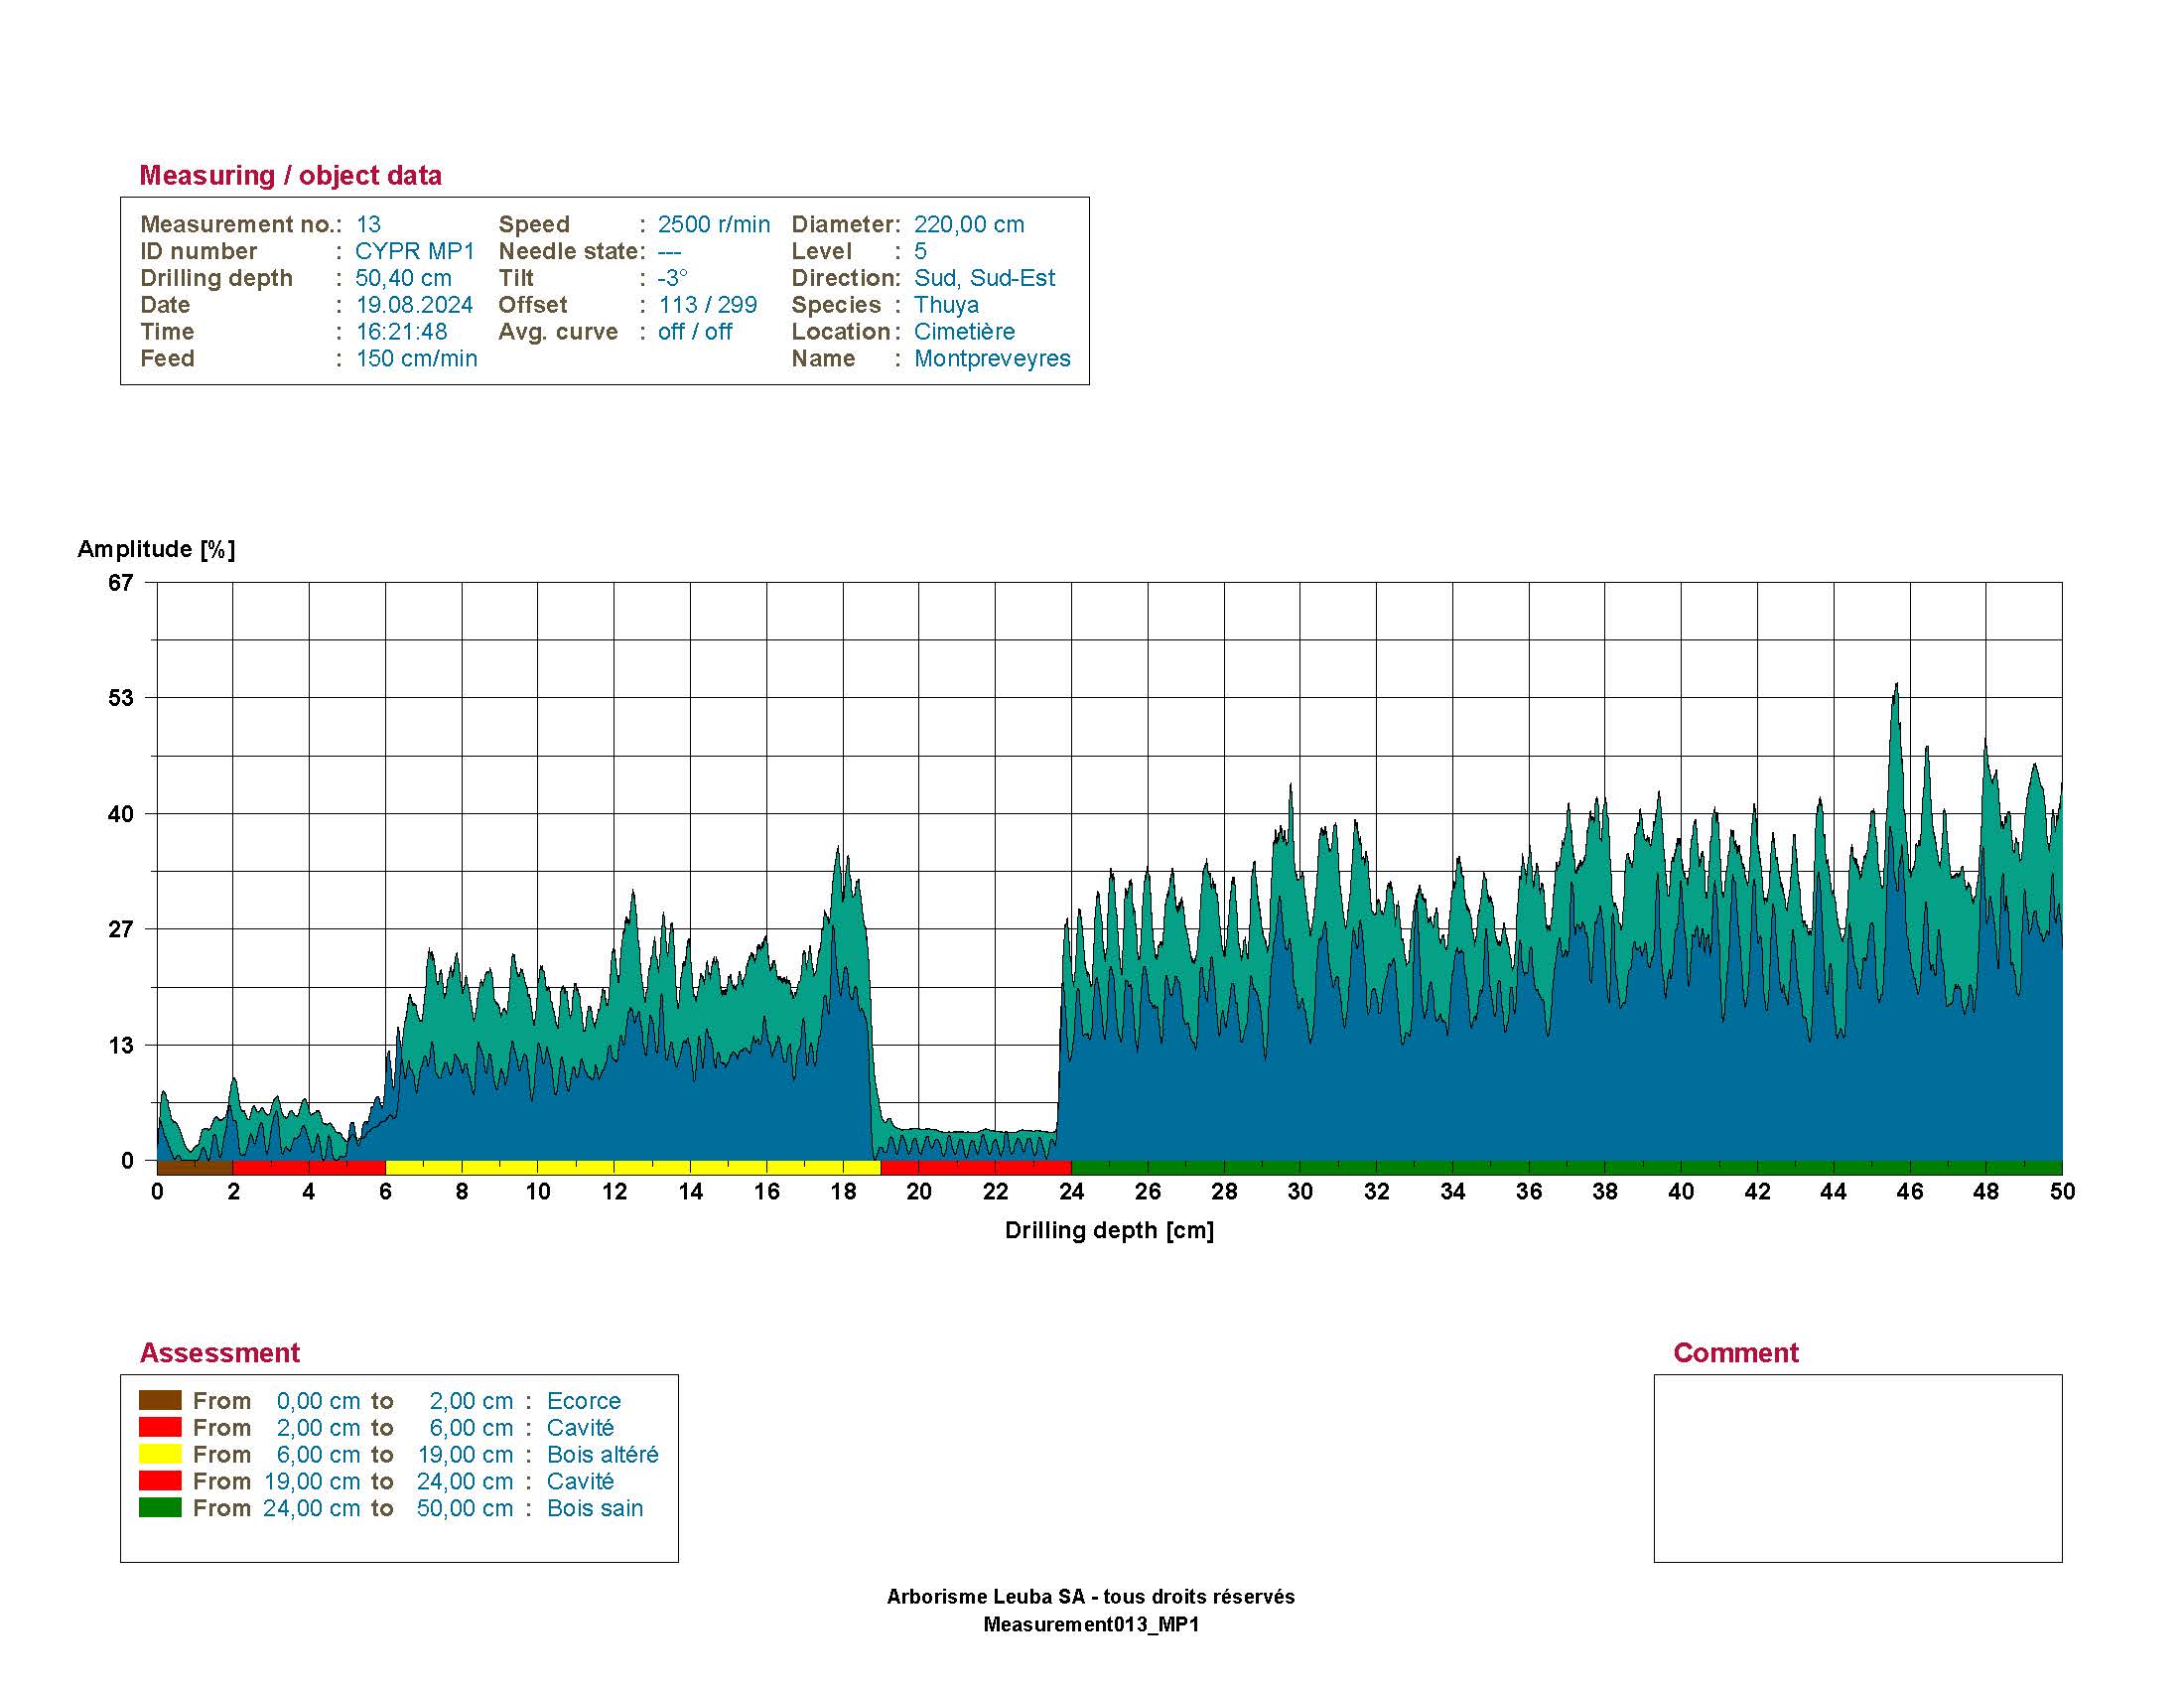Click the 'Measurement no.' label

tap(238, 224)
